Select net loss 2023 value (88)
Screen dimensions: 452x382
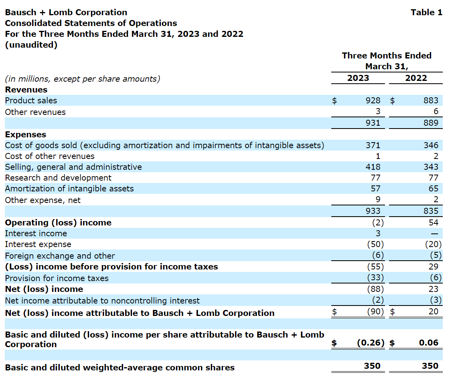click(376, 289)
